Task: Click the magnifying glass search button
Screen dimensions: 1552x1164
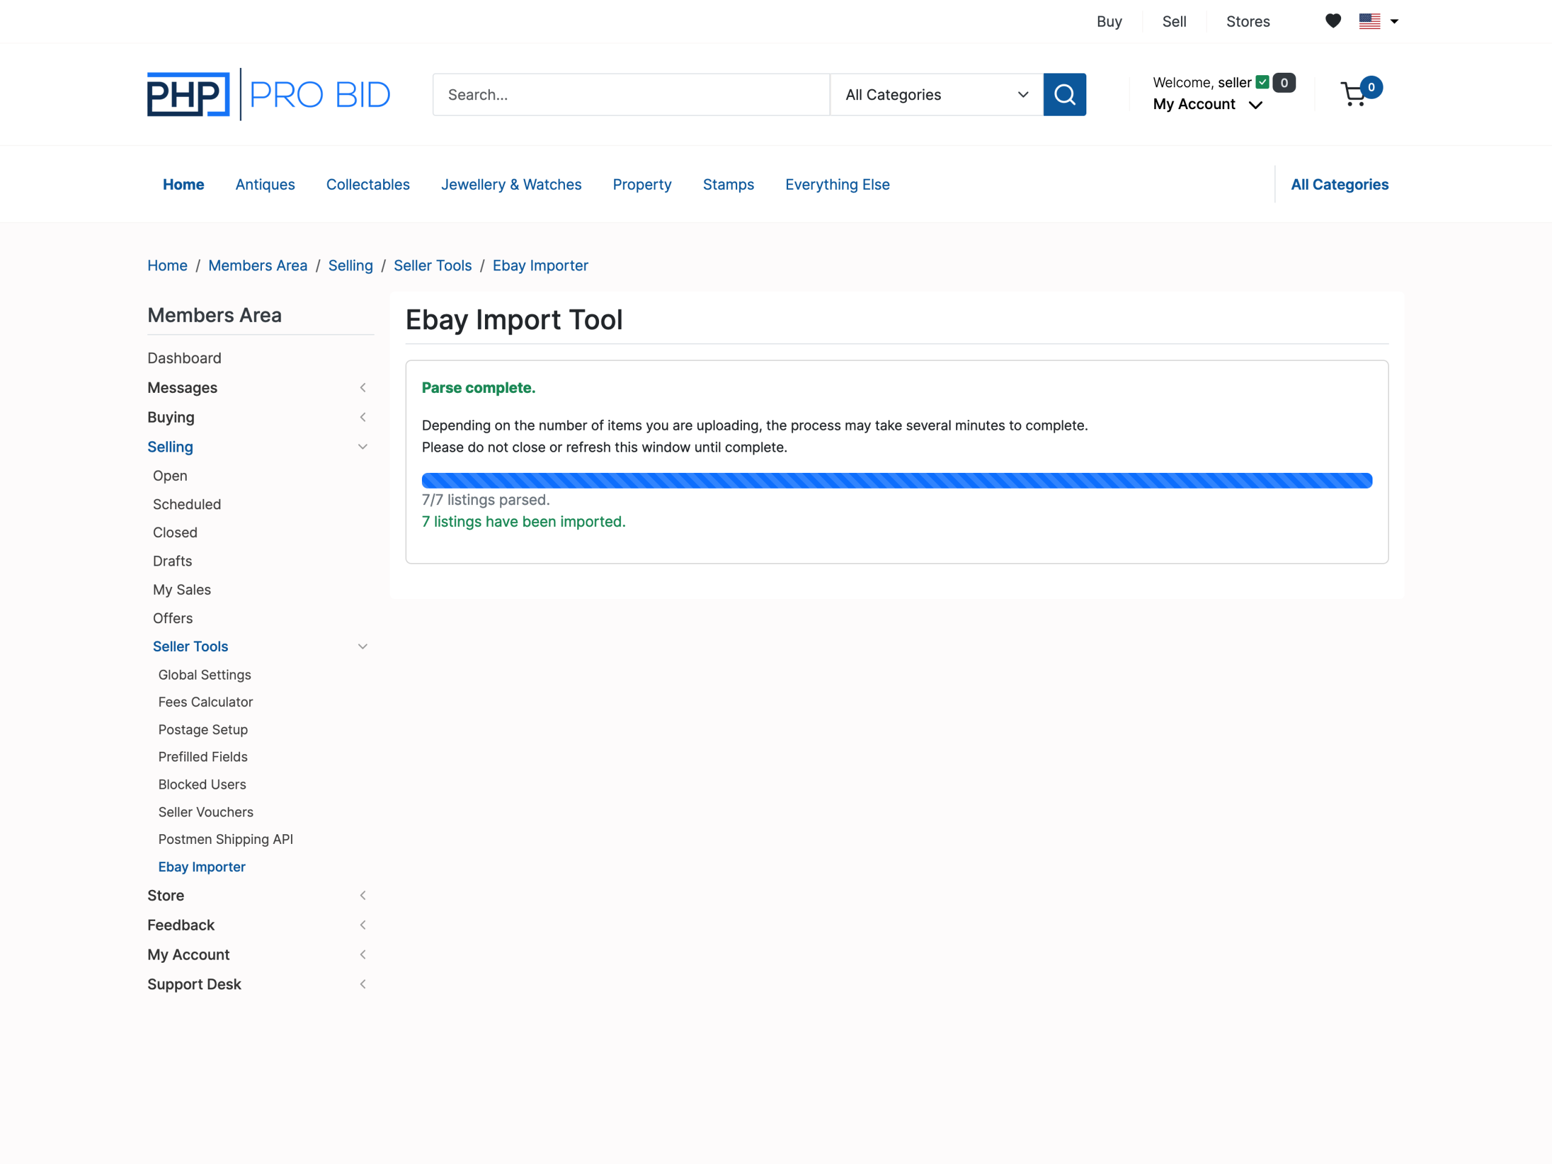Action: [1064, 95]
